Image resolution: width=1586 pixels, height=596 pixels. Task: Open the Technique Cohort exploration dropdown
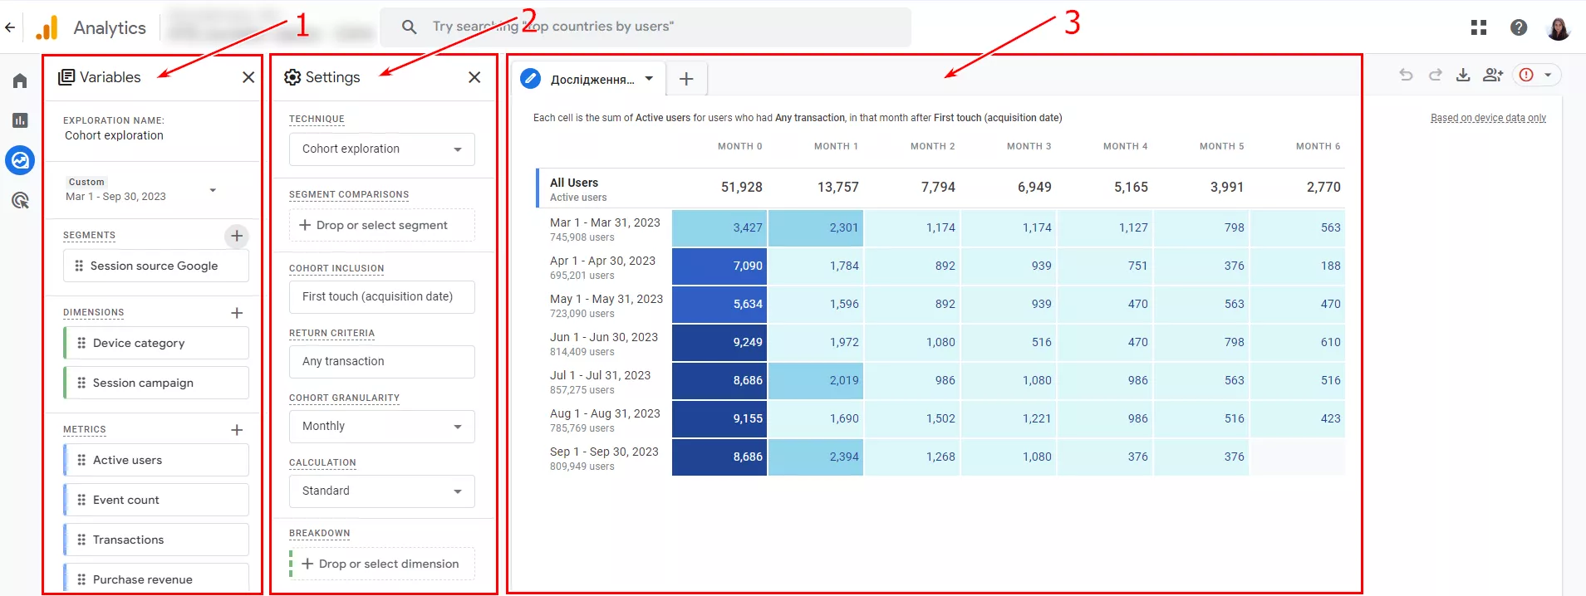point(382,149)
